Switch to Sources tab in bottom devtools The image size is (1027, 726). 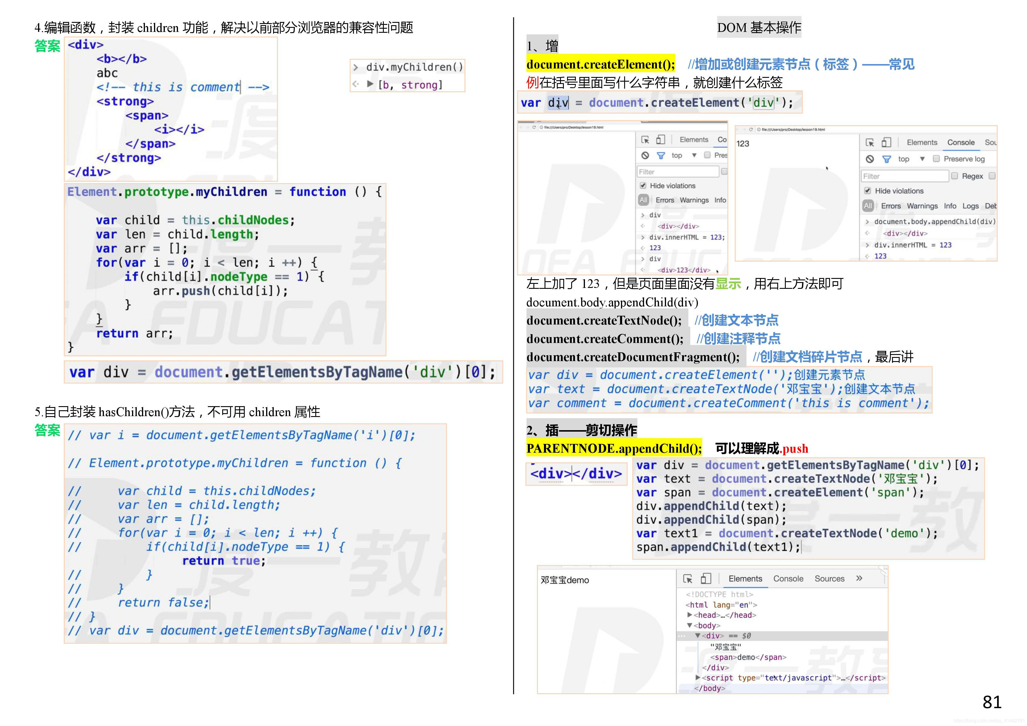point(829,579)
